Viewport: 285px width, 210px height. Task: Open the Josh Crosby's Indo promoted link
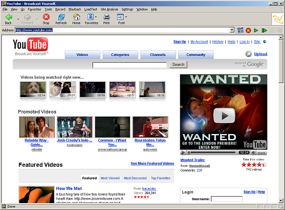pyautogui.click(x=75, y=140)
